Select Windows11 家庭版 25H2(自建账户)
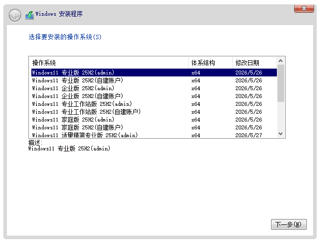The width and height of the screenshot is (322, 244). (154, 127)
